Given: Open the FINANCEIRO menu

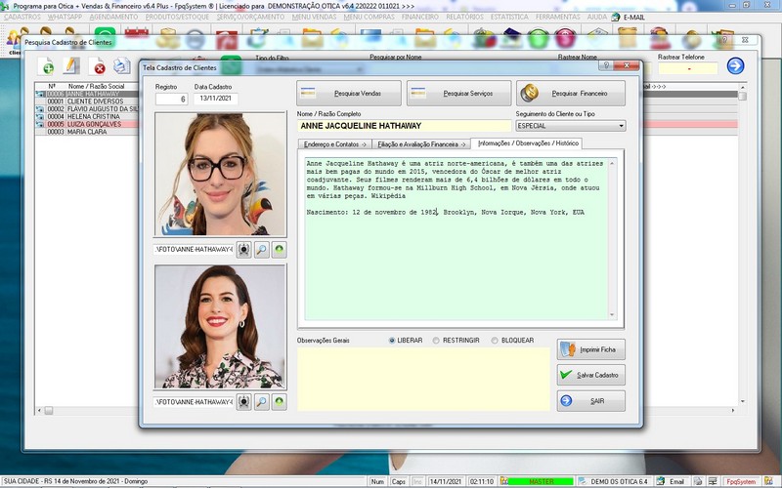Looking at the screenshot, I should coord(420,17).
